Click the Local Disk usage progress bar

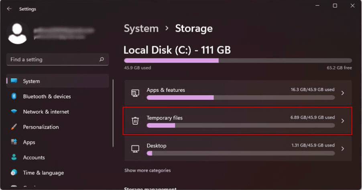(x=238, y=60)
